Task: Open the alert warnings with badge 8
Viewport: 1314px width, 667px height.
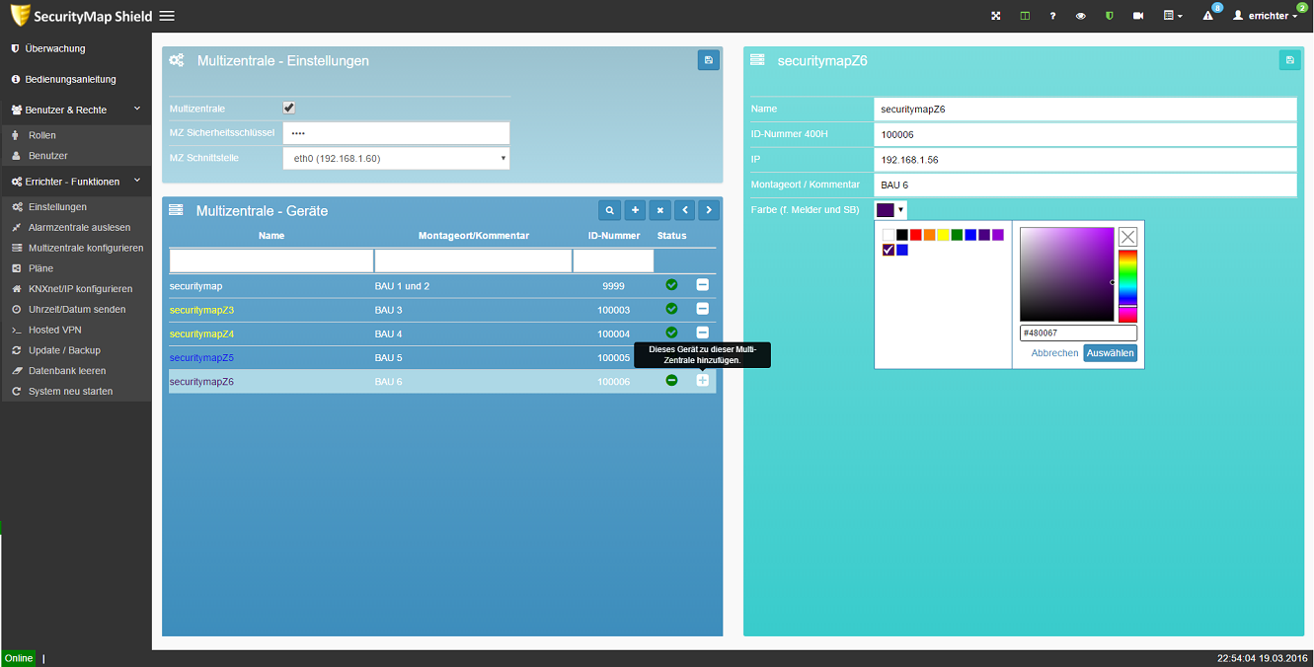Action: [x=1209, y=15]
